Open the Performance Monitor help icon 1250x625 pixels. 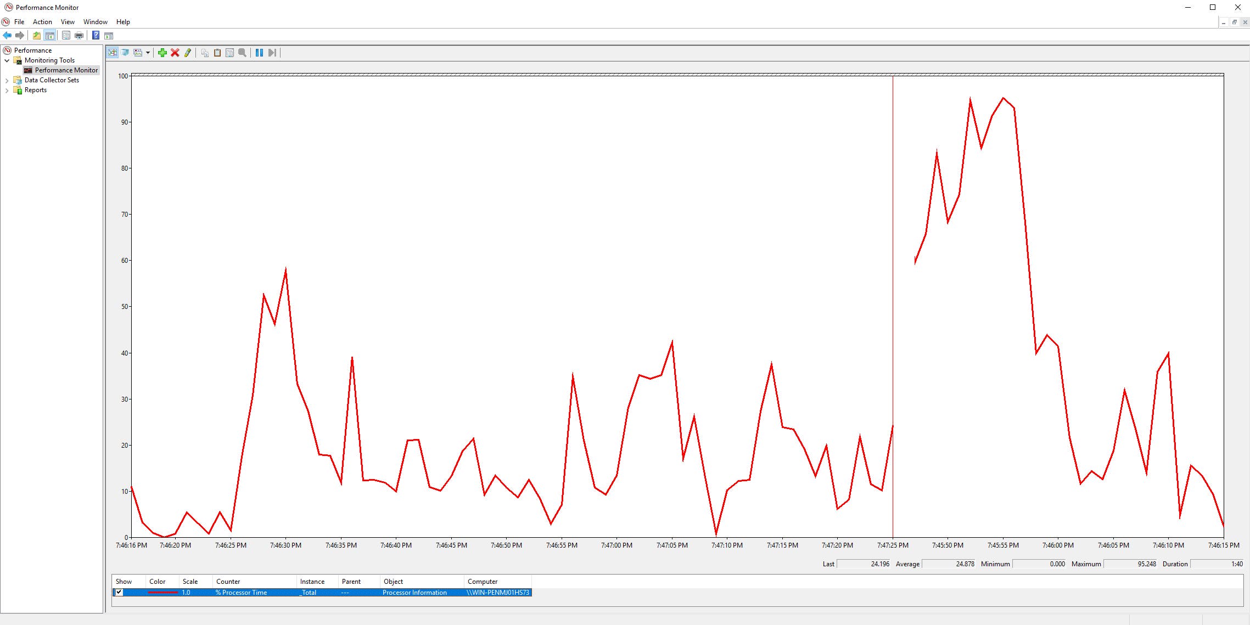[95, 35]
